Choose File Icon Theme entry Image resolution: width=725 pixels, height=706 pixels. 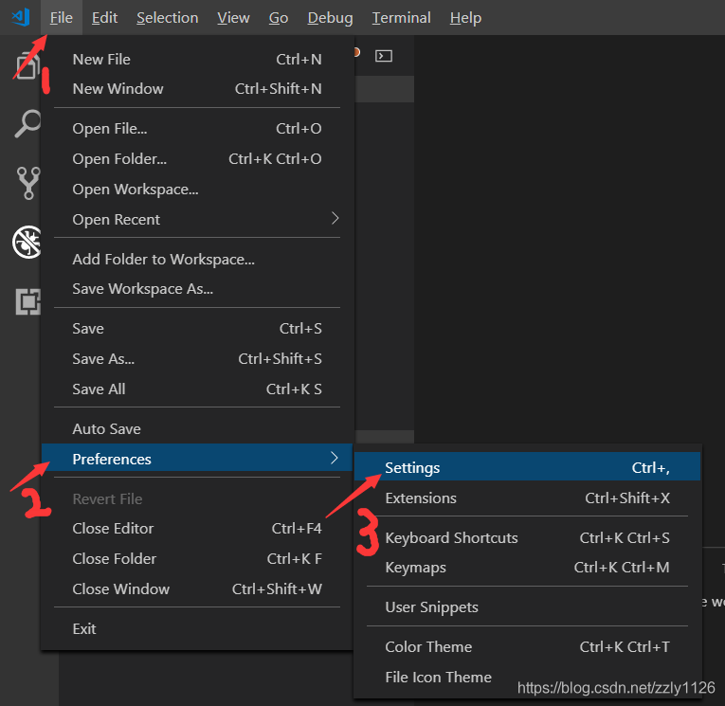click(x=527, y=677)
